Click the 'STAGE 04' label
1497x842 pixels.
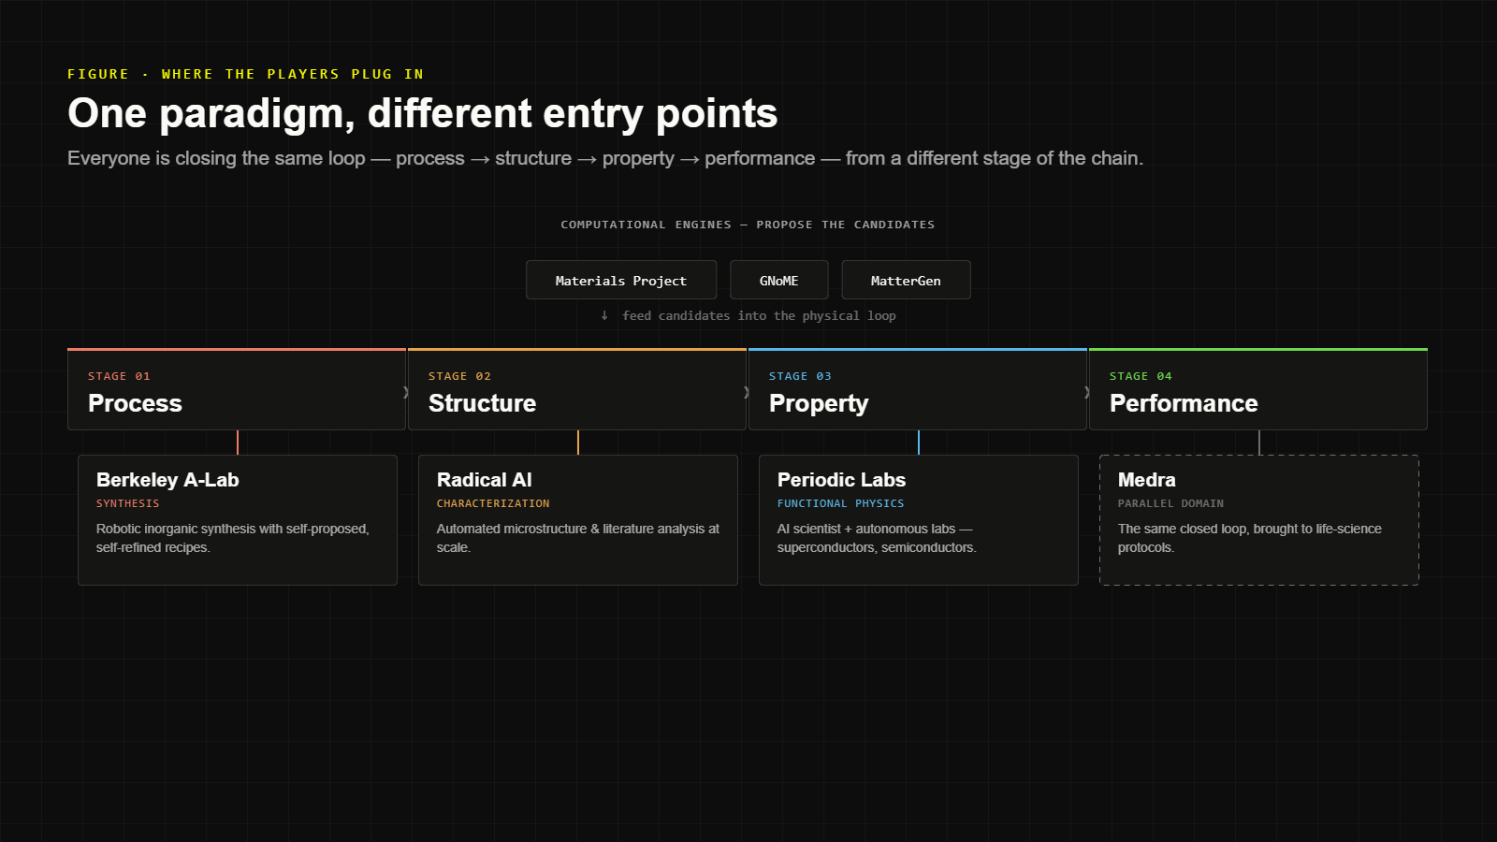point(1141,376)
